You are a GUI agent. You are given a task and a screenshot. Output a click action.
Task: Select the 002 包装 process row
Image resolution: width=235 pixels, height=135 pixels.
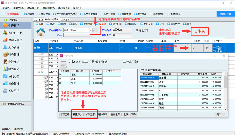[x=90, y=75]
